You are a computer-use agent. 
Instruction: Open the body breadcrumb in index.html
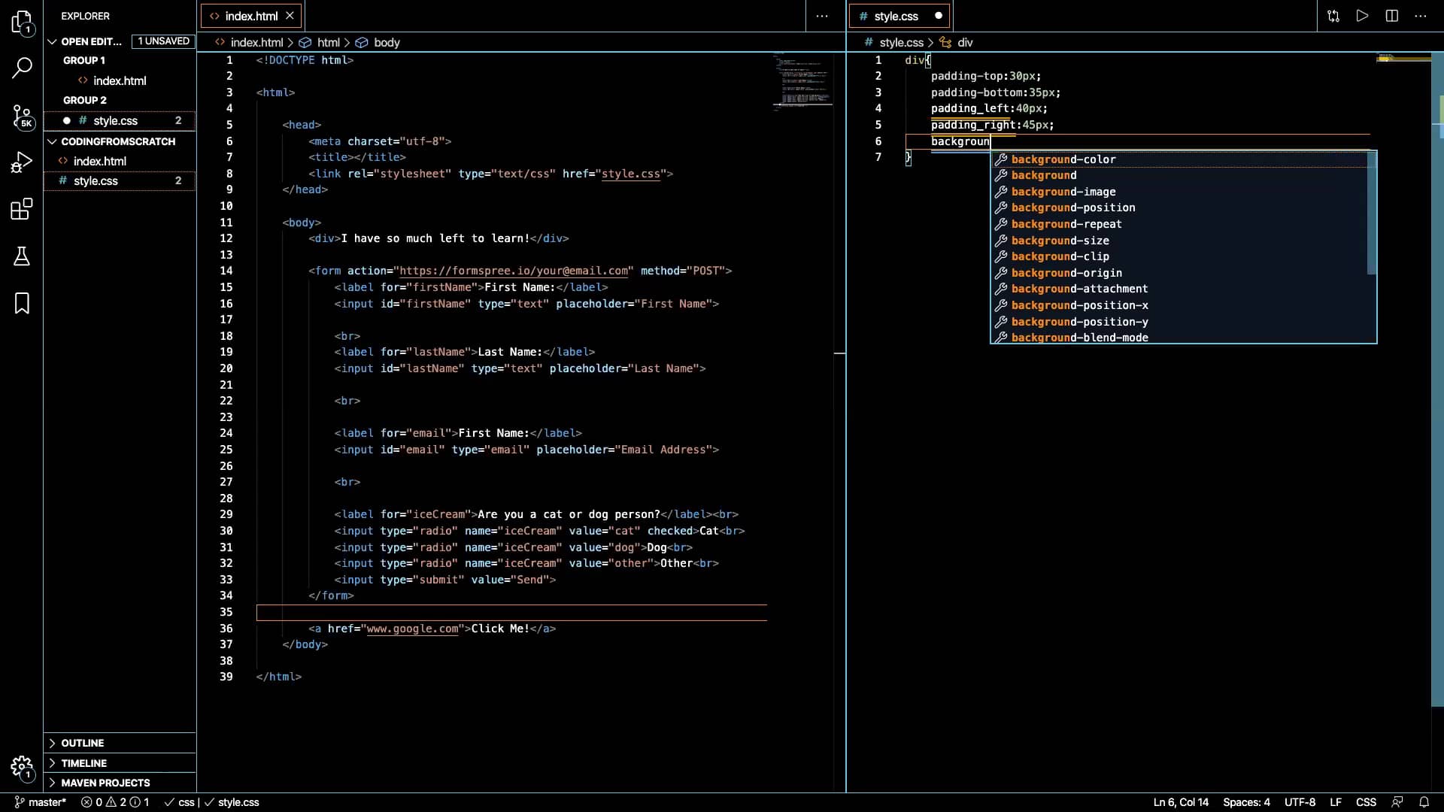click(x=386, y=42)
